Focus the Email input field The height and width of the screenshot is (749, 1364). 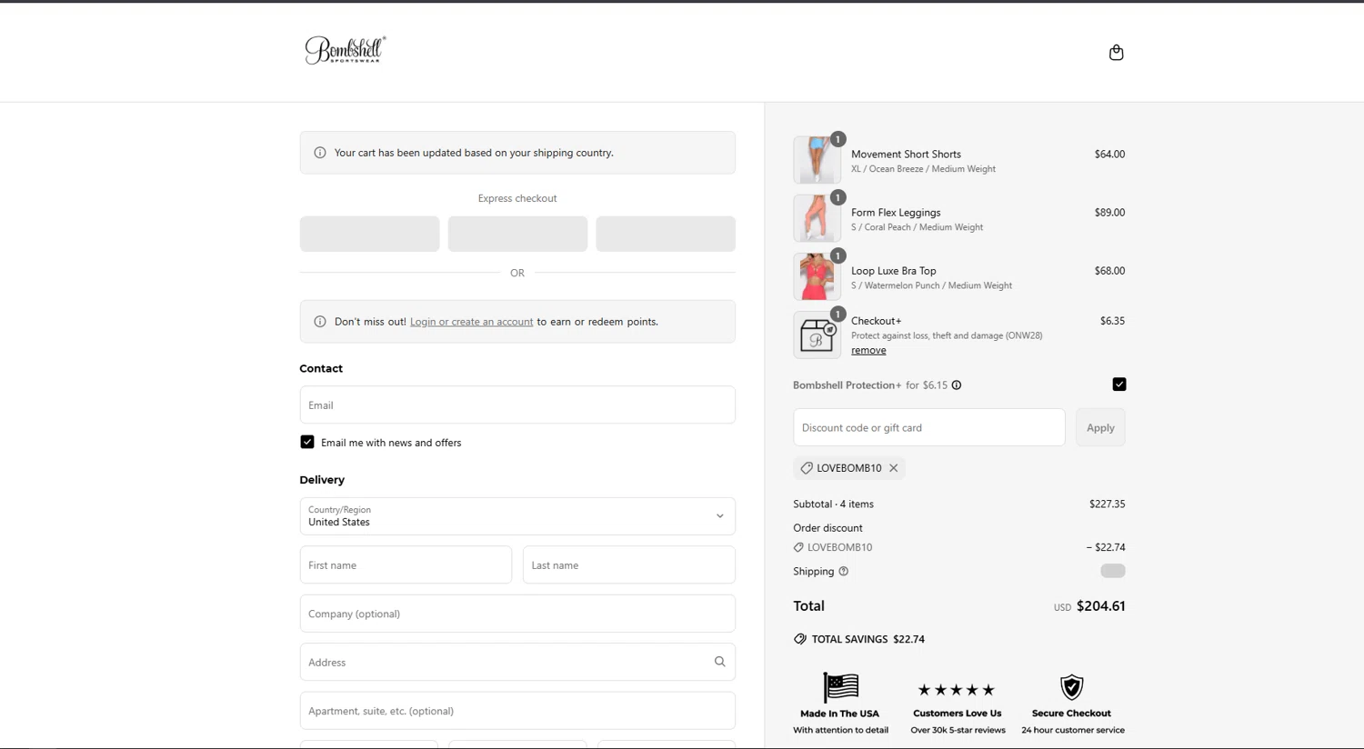pos(517,404)
